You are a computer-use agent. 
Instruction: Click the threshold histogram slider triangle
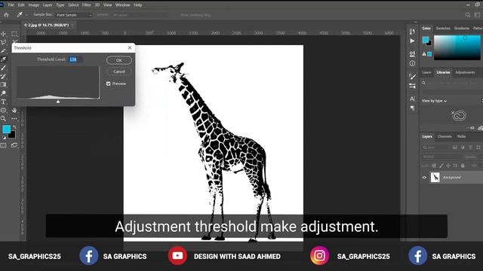(58, 102)
